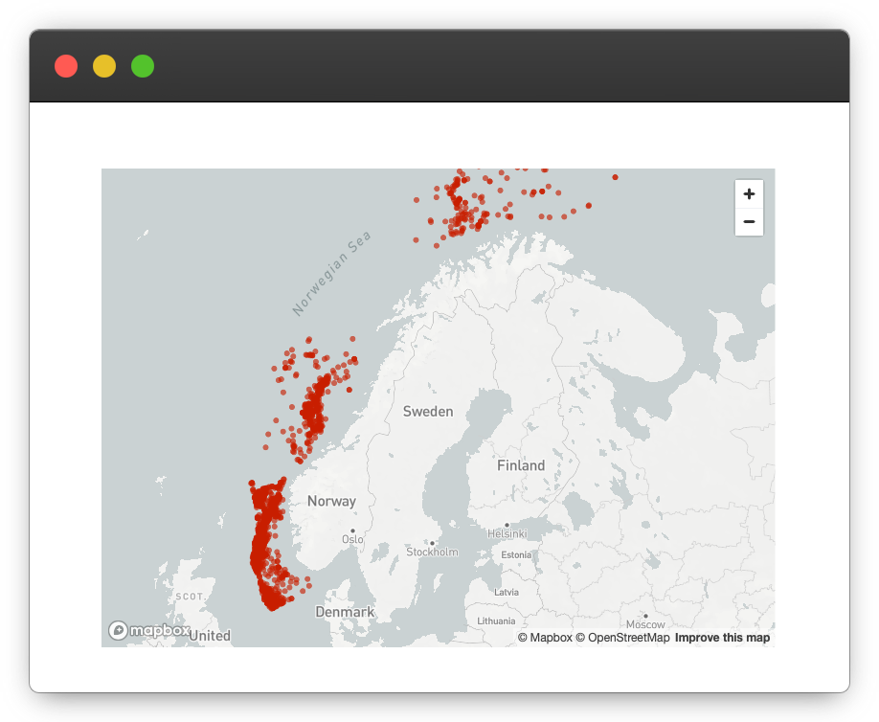
Task: Click the red close window button
Action: tap(66, 66)
